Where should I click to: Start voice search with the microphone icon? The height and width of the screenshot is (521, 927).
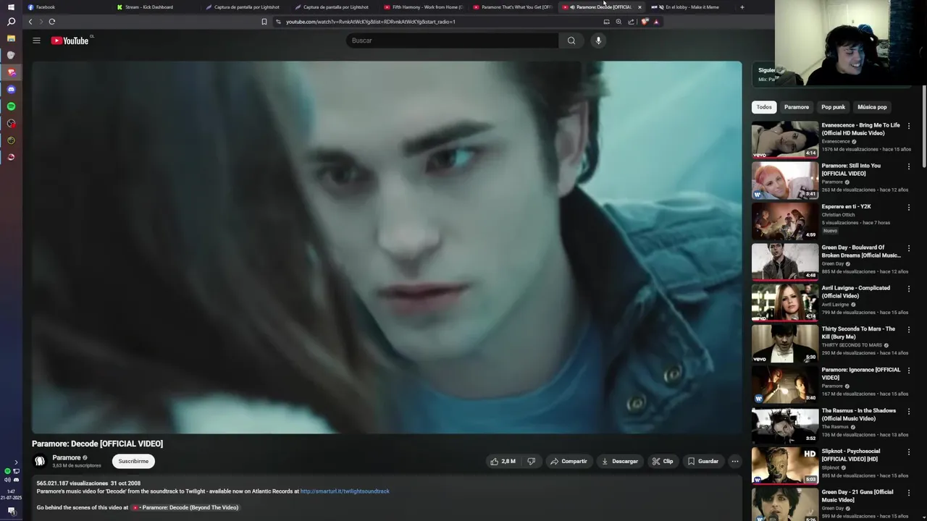click(598, 41)
